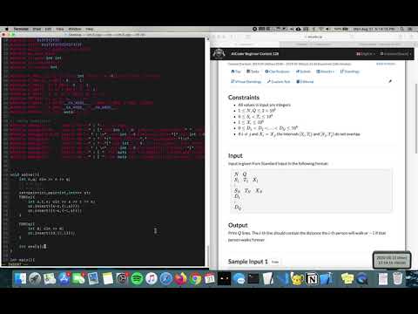Click the Constraints heading
Screen dimensions: 418x314
point(244,98)
